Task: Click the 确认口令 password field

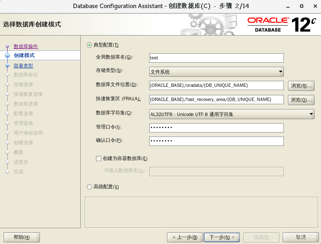Action: pyautogui.click(x=217, y=141)
